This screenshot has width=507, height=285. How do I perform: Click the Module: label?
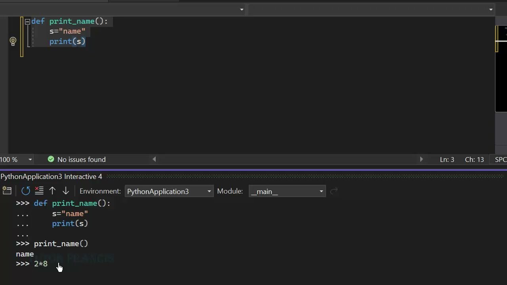click(x=230, y=191)
